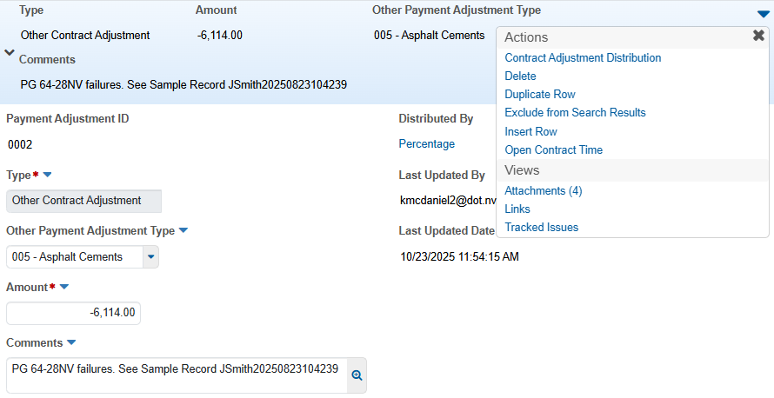Click the Payment Adjustment ID label

(68, 119)
